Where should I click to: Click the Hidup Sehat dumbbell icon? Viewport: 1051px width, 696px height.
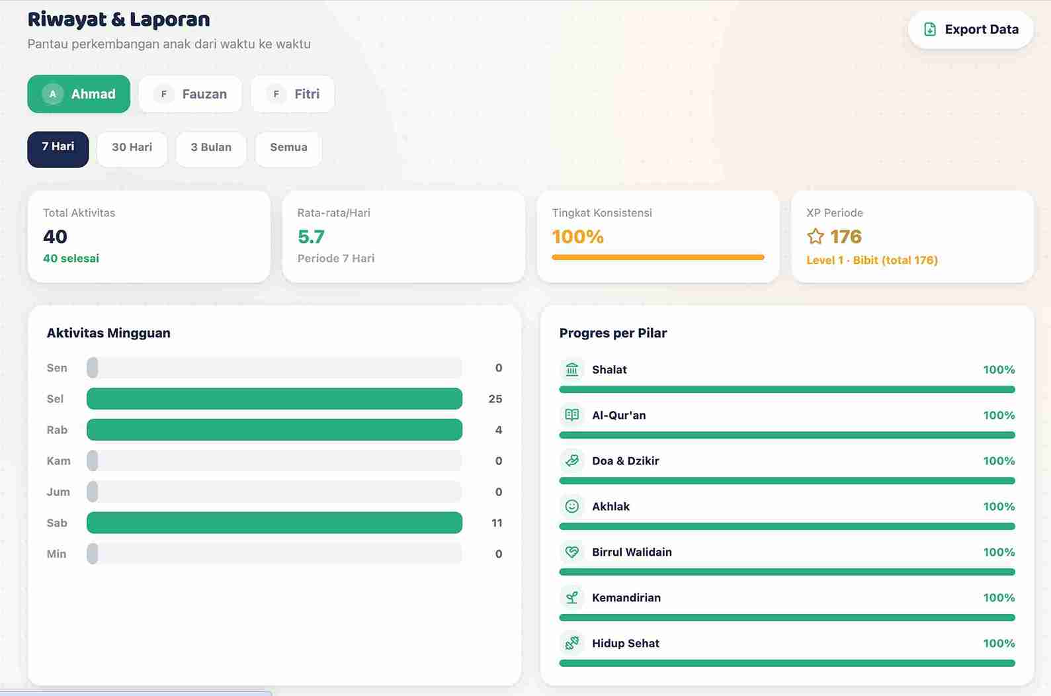tap(572, 643)
